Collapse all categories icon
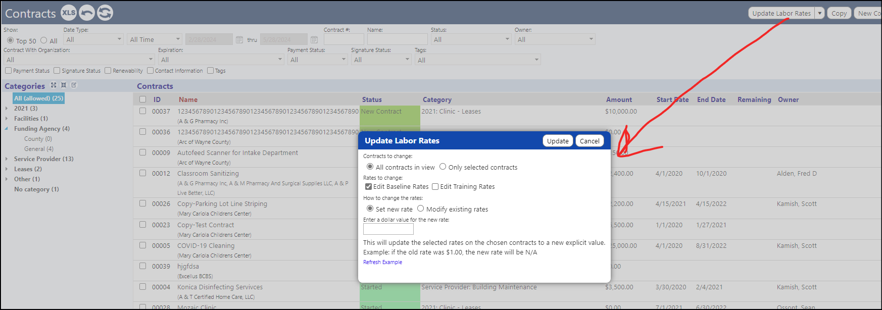The height and width of the screenshot is (310, 882). click(64, 85)
